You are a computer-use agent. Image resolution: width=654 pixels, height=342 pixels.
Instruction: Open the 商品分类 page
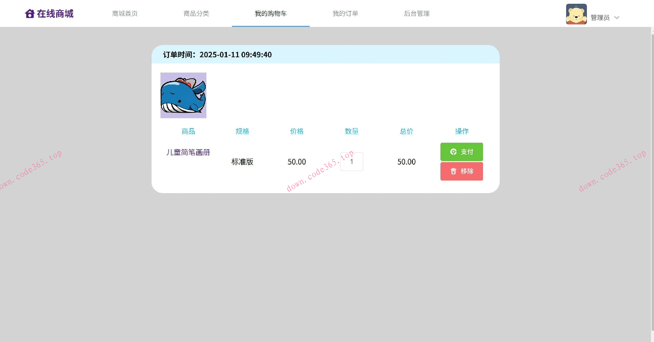click(196, 13)
